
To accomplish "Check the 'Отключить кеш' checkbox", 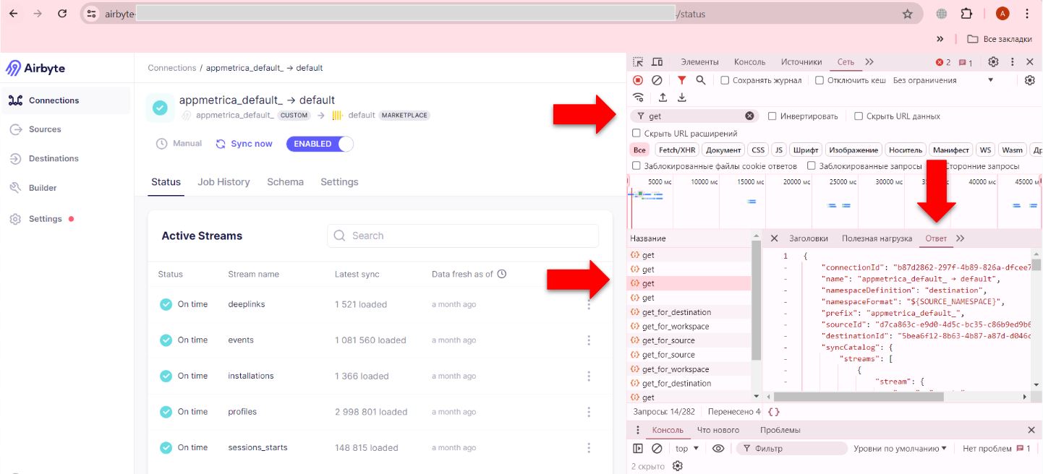I will point(819,80).
